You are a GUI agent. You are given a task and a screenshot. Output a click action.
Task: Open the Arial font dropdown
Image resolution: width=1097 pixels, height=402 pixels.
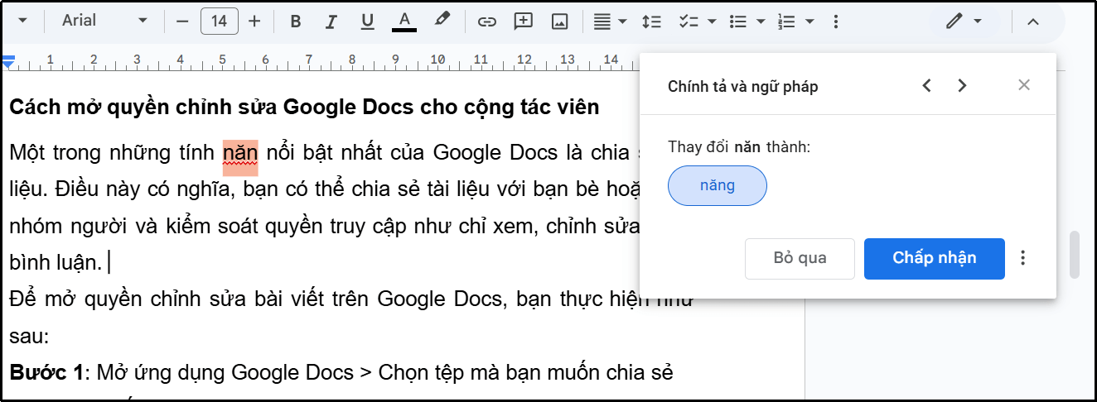click(x=104, y=21)
